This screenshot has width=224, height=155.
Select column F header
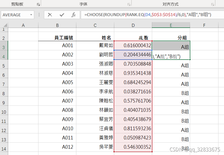(204, 25)
